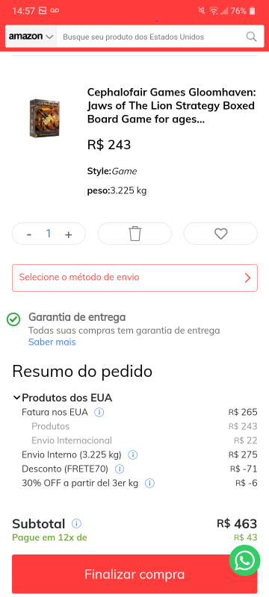Open Gloomhaven product thumbnail

pyautogui.click(x=45, y=118)
